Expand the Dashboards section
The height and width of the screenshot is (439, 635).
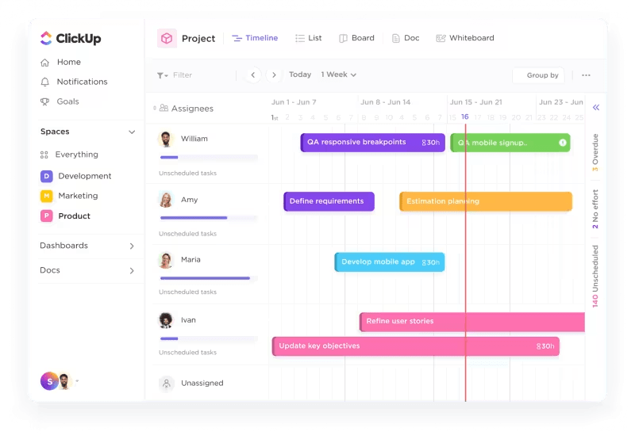click(132, 246)
